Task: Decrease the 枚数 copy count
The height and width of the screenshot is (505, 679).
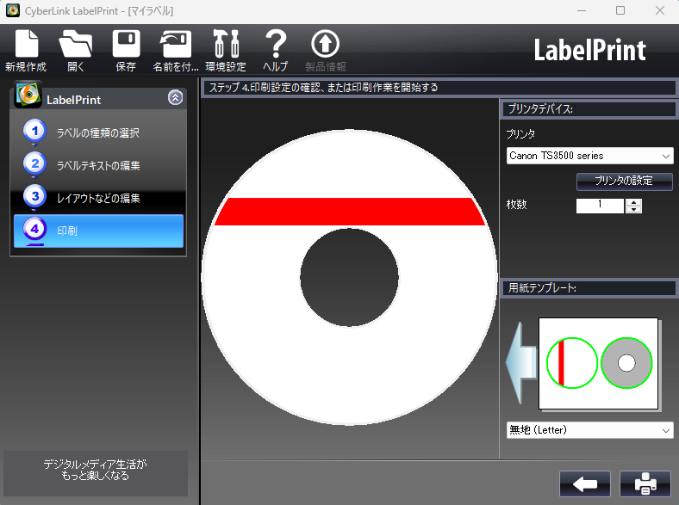Action: (634, 210)
